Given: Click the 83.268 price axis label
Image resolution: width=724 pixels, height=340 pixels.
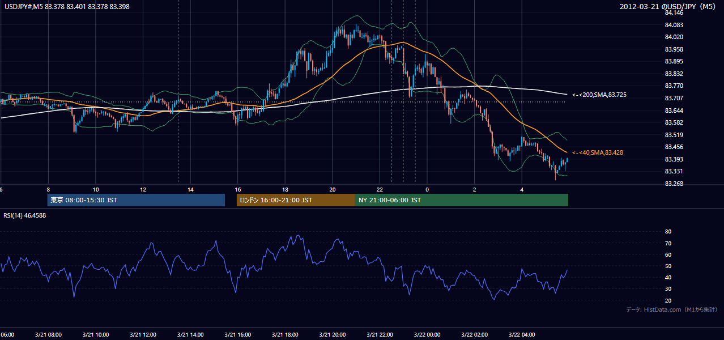Looking at the screenshot, I should click(x=675, y=184).
